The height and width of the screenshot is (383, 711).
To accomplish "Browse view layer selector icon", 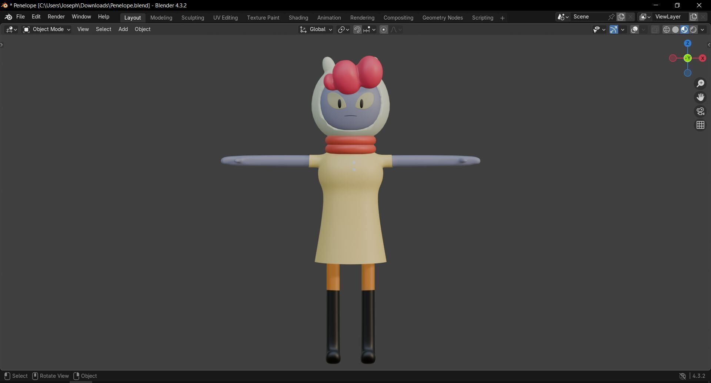I will pyautogui.click(x=645, y=17).
